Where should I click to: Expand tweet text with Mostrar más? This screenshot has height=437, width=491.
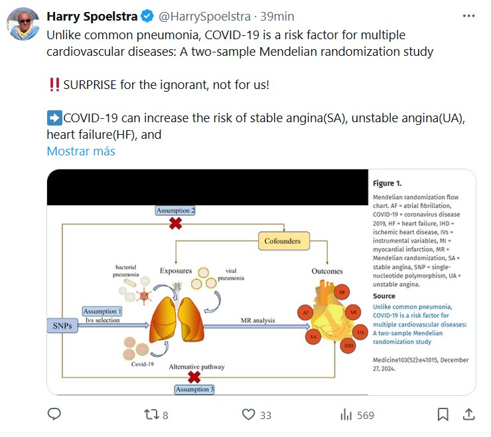point(81,151)
